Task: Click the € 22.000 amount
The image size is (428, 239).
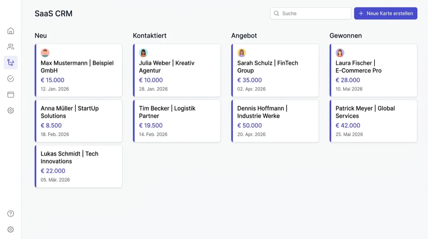Action: pos(53,171)
